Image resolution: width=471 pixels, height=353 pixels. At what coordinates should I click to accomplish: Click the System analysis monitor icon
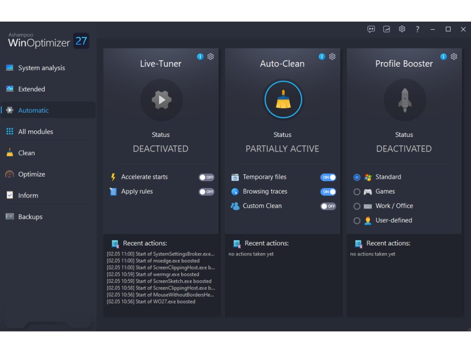click(x=10, y=68)
